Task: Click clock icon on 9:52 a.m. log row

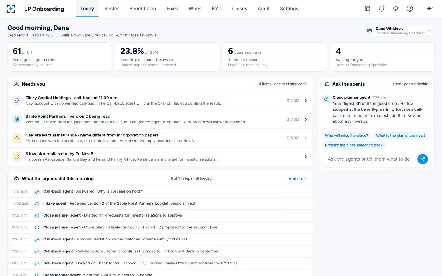Action: 37,216
